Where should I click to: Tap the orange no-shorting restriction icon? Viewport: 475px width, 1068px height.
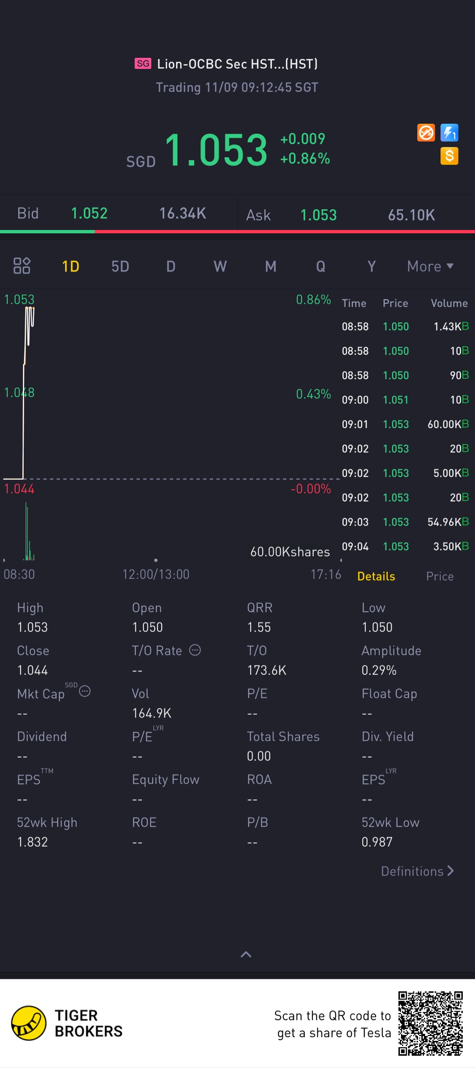426,133
